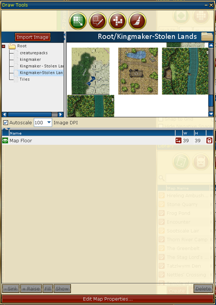Select the green grid resize tool icon
This screenshot has height=305, width=216.
coord(78,21)
